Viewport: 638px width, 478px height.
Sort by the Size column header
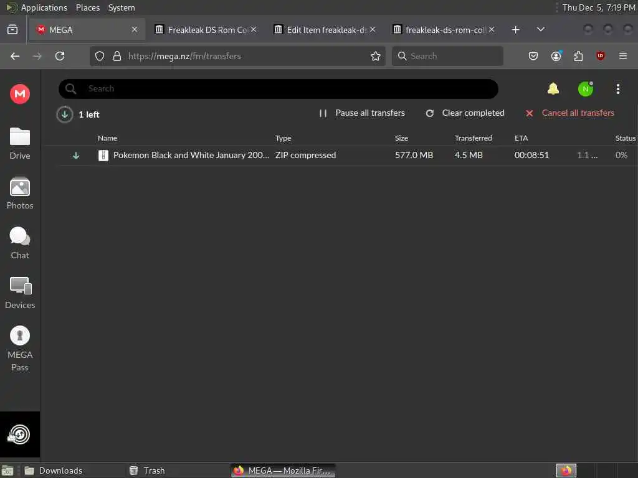coord(401,138)
